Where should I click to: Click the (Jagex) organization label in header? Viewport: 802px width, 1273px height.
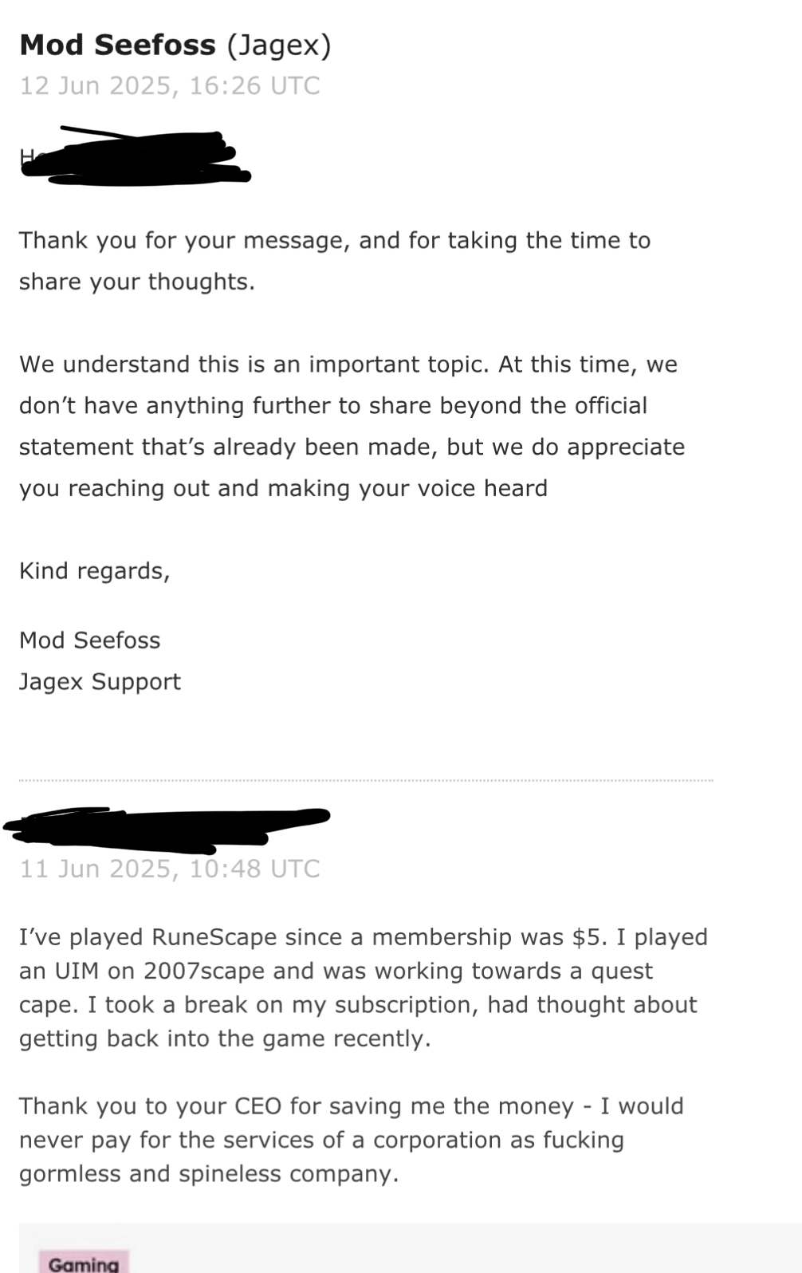pyautogui.click(x=278, y=45)
